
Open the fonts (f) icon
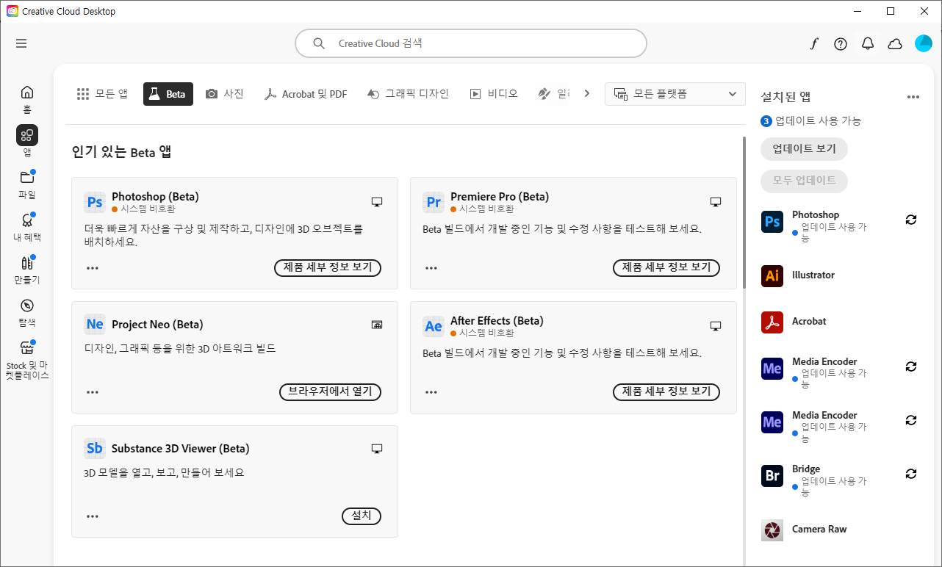click(x=813, y=43)
